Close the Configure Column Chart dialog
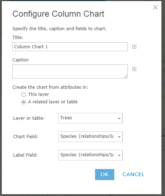165x196 pixels. 155,7
